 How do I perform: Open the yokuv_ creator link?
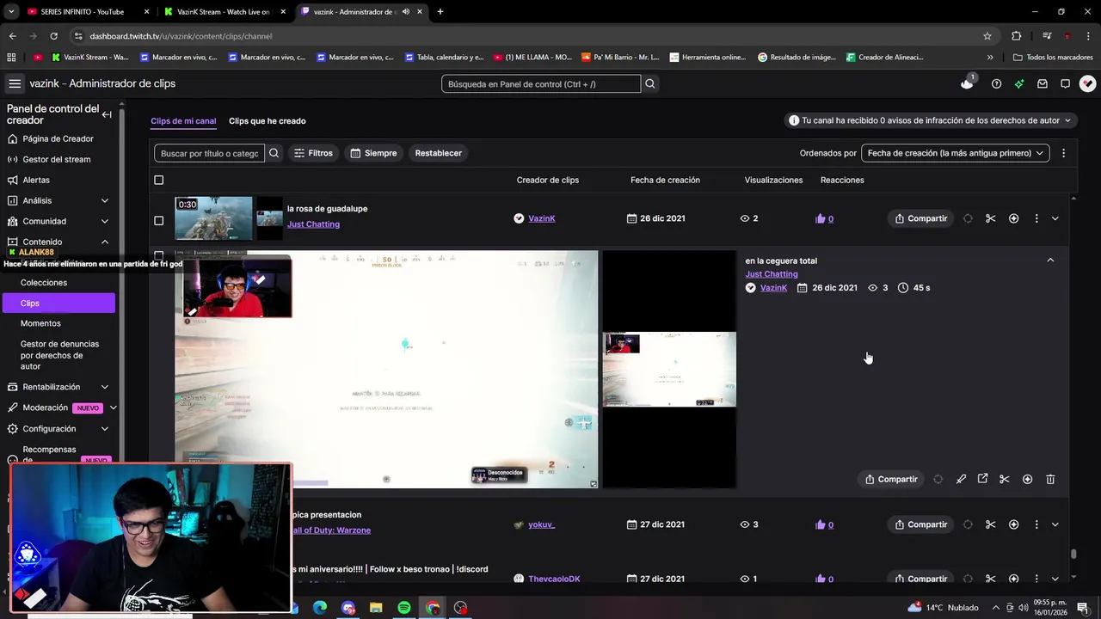click(x=541, y=524)
